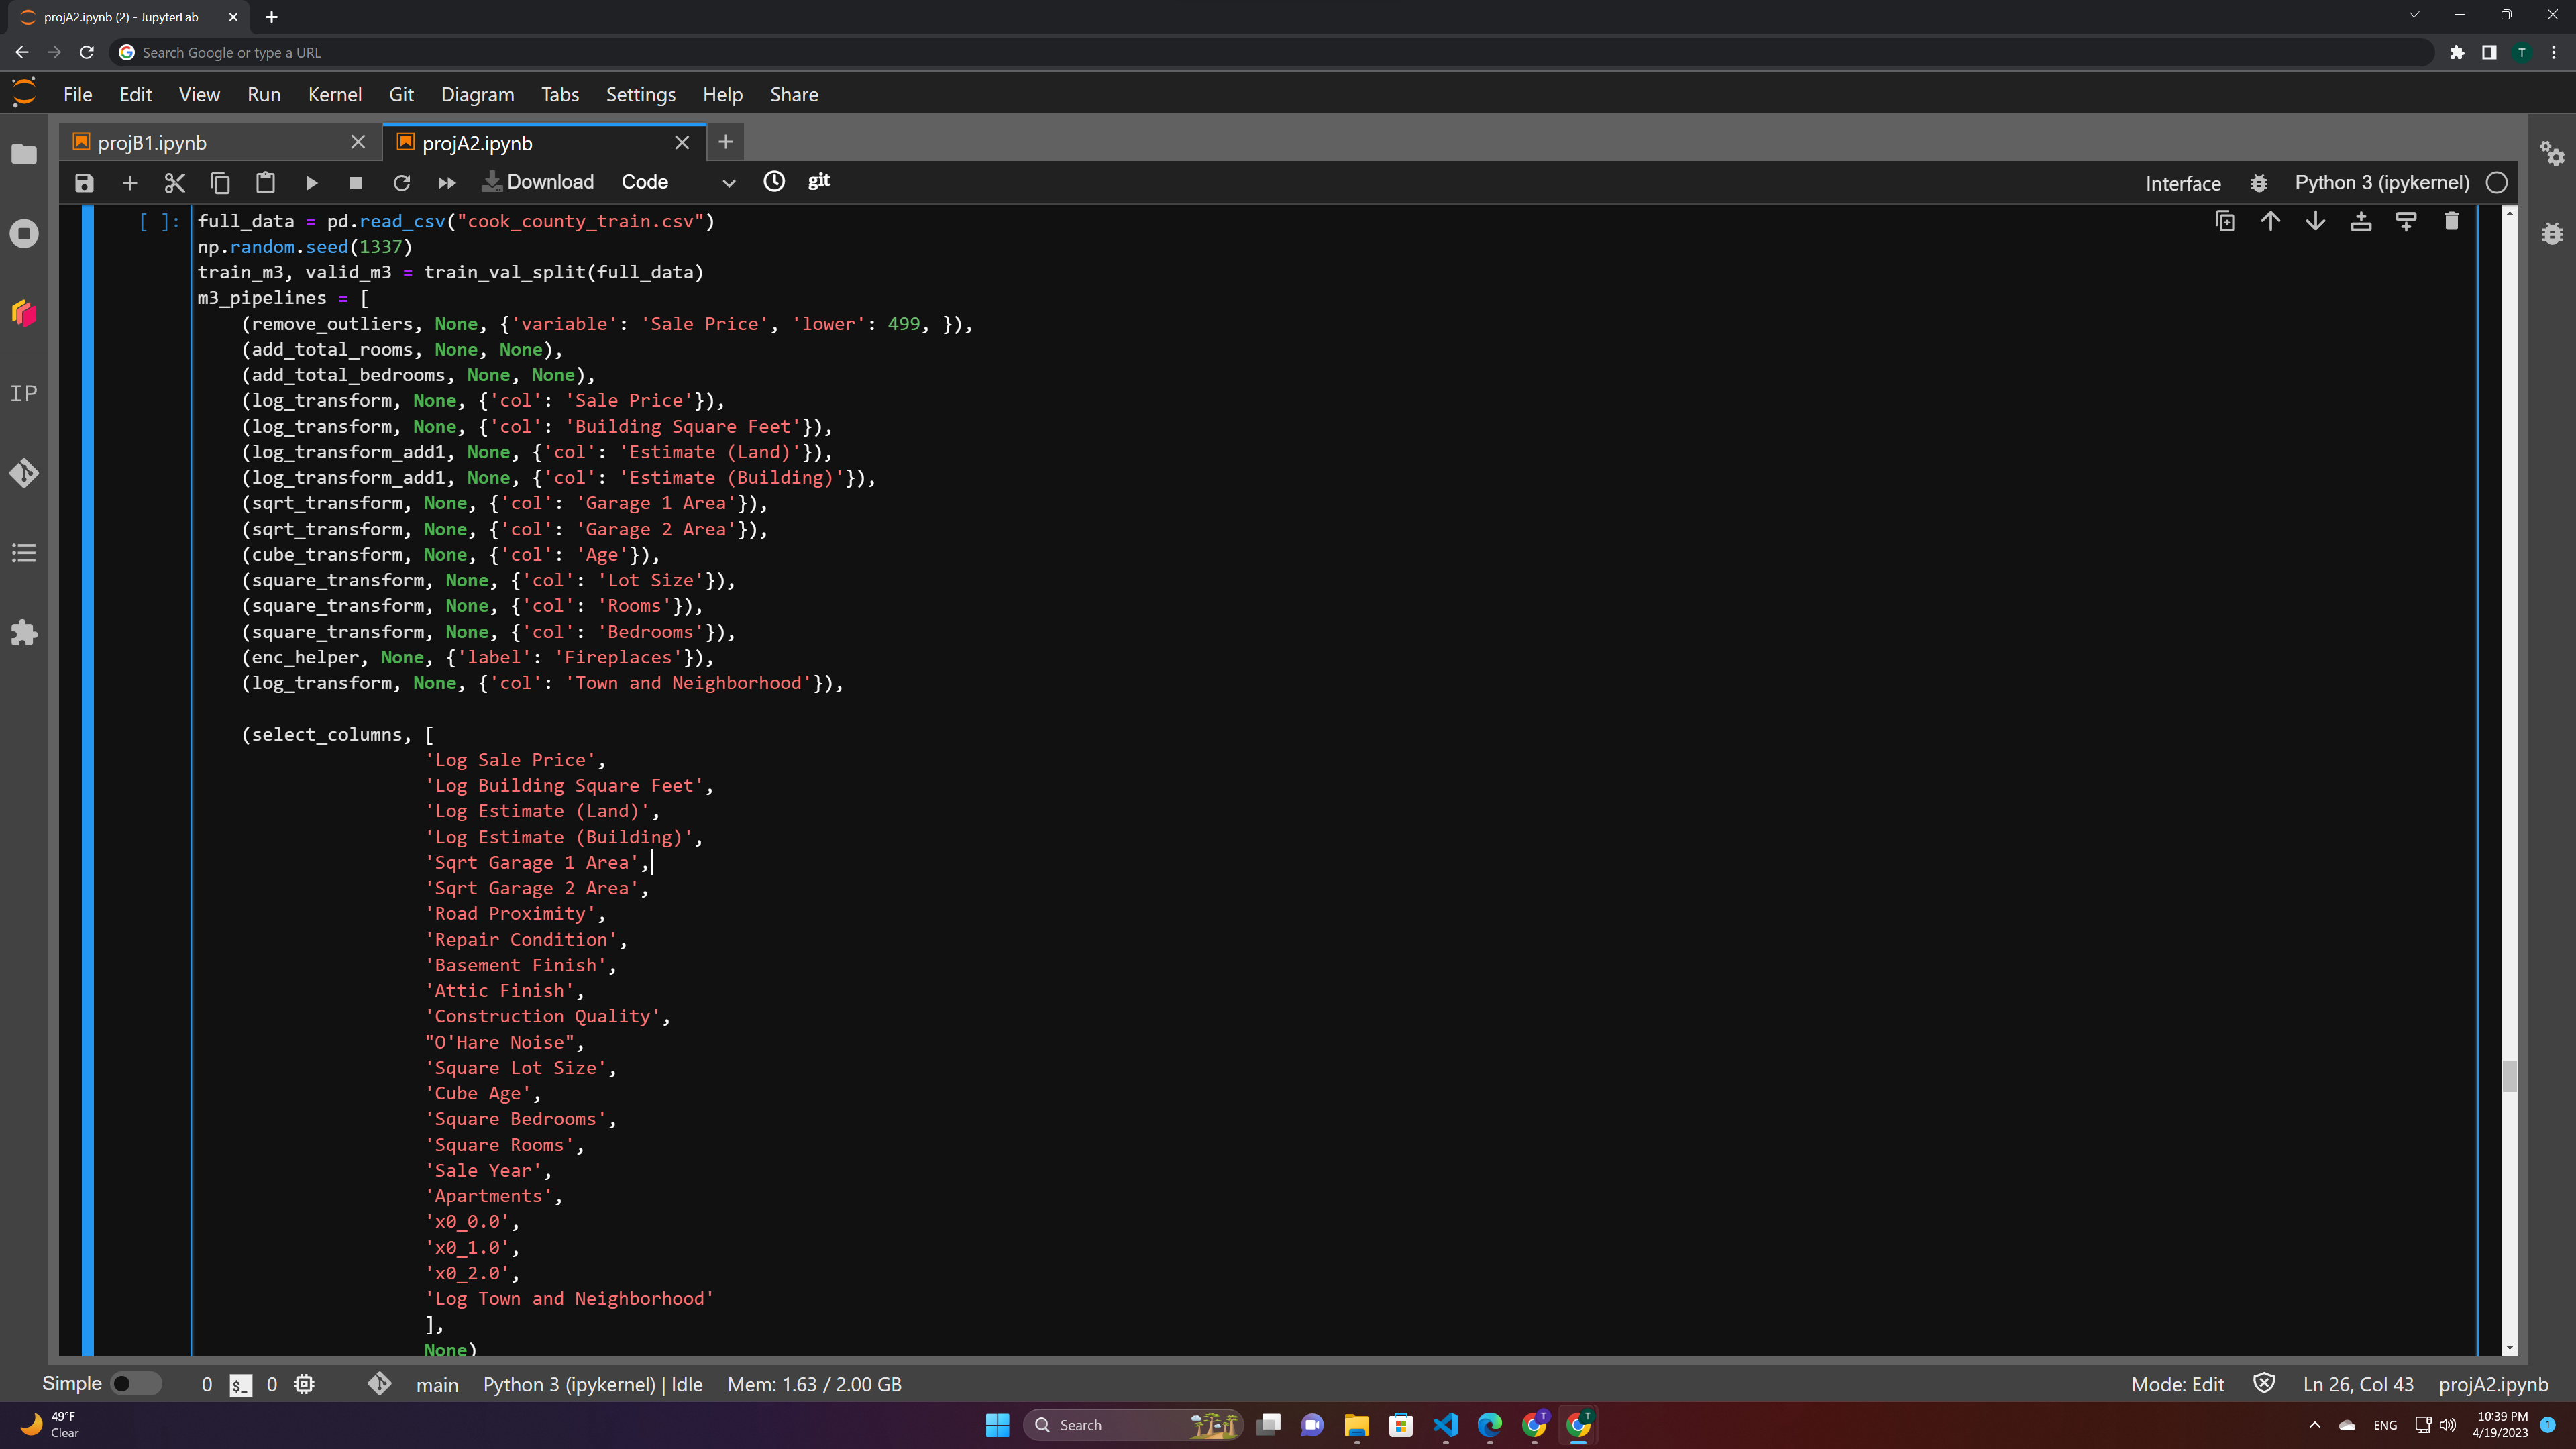Show hidden system tray icons

click(x=2314, y=1425)
